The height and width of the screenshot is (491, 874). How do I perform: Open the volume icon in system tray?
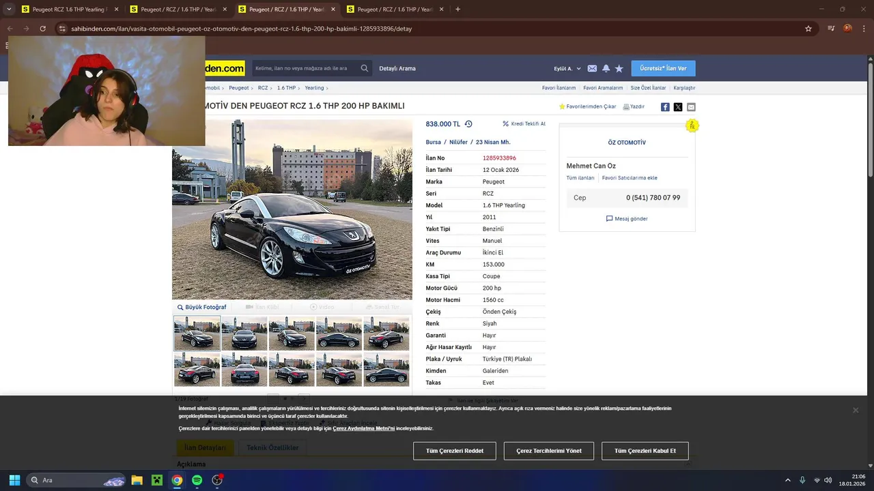click(828, 480)
